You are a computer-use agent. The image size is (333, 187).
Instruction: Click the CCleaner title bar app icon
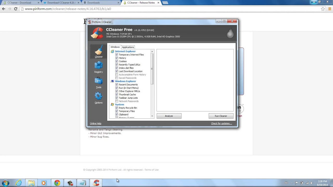click(89, 22)
